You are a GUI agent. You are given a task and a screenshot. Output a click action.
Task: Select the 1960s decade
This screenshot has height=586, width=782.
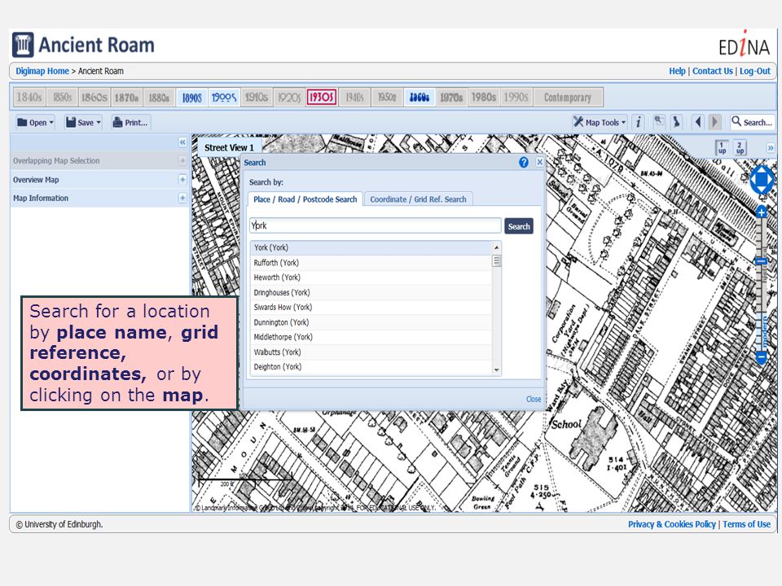[x=419, y=97]
